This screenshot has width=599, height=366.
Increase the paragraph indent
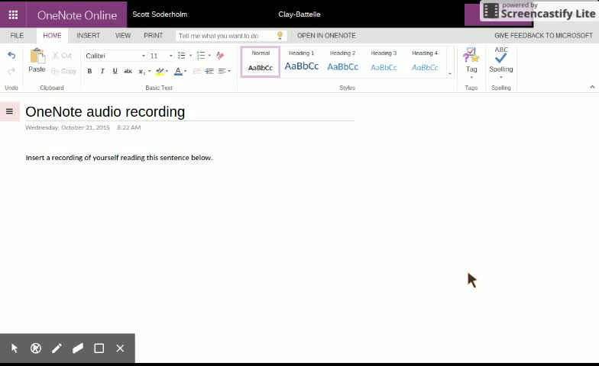[209, 72]
